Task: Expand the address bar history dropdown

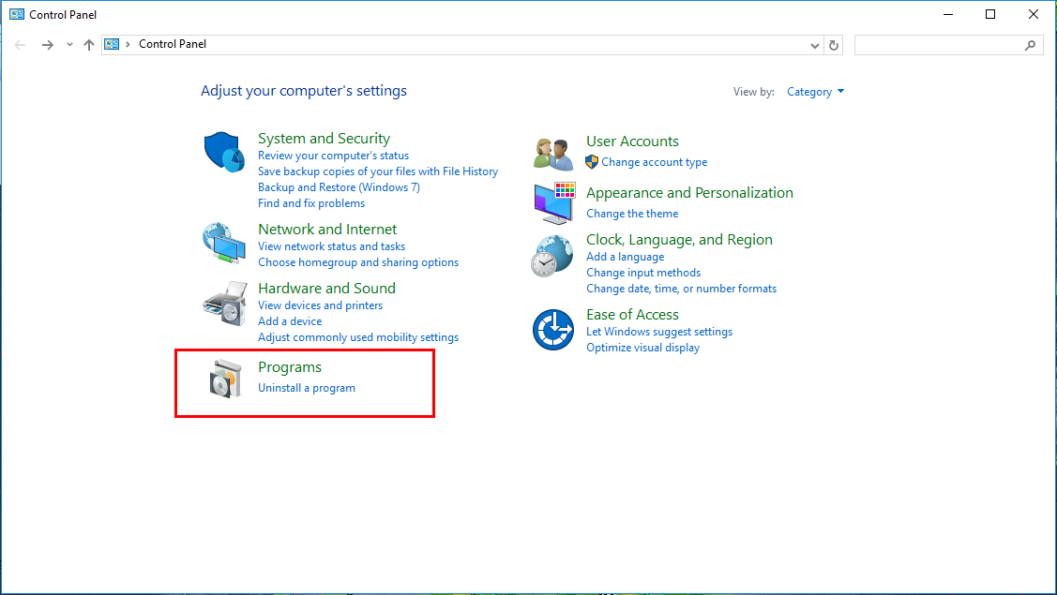Action: (814, 45)
